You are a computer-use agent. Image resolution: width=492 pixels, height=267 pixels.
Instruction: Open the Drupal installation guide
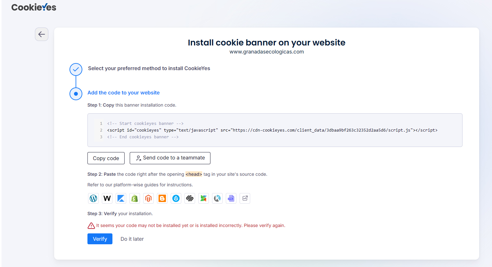(x=176, y=198)
